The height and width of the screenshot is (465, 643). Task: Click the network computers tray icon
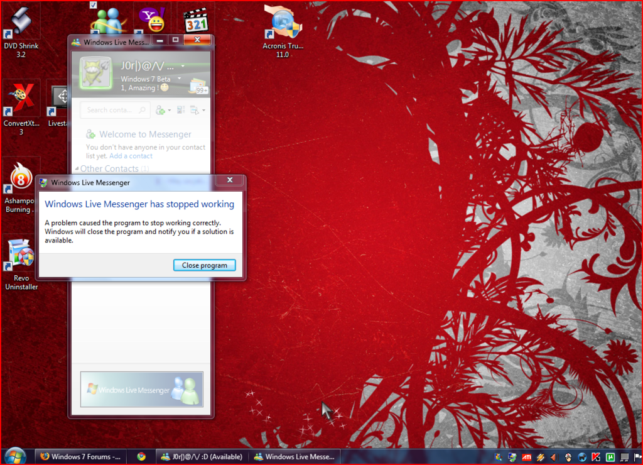click(624, 457)
